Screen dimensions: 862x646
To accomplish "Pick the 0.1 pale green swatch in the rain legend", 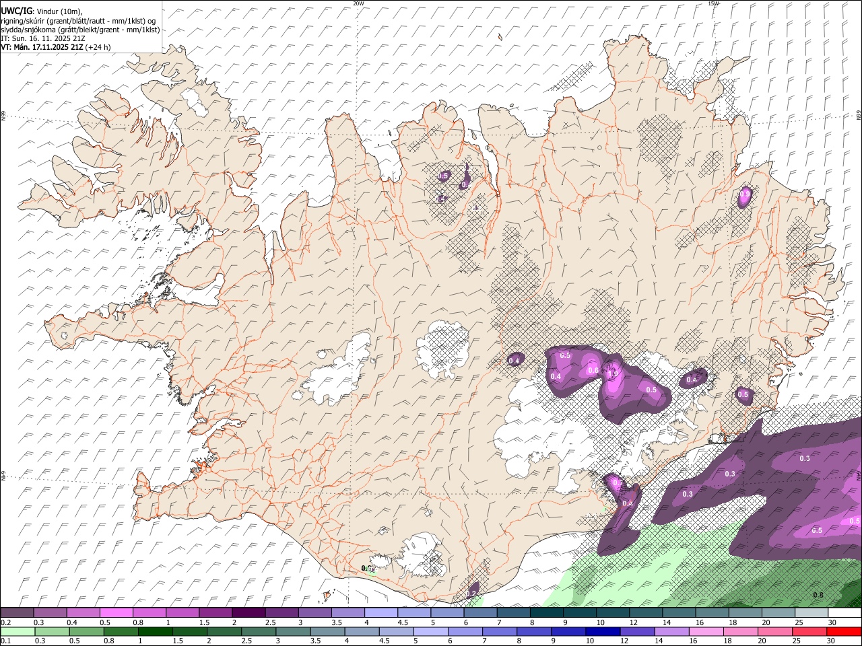I will coord(18,631).
